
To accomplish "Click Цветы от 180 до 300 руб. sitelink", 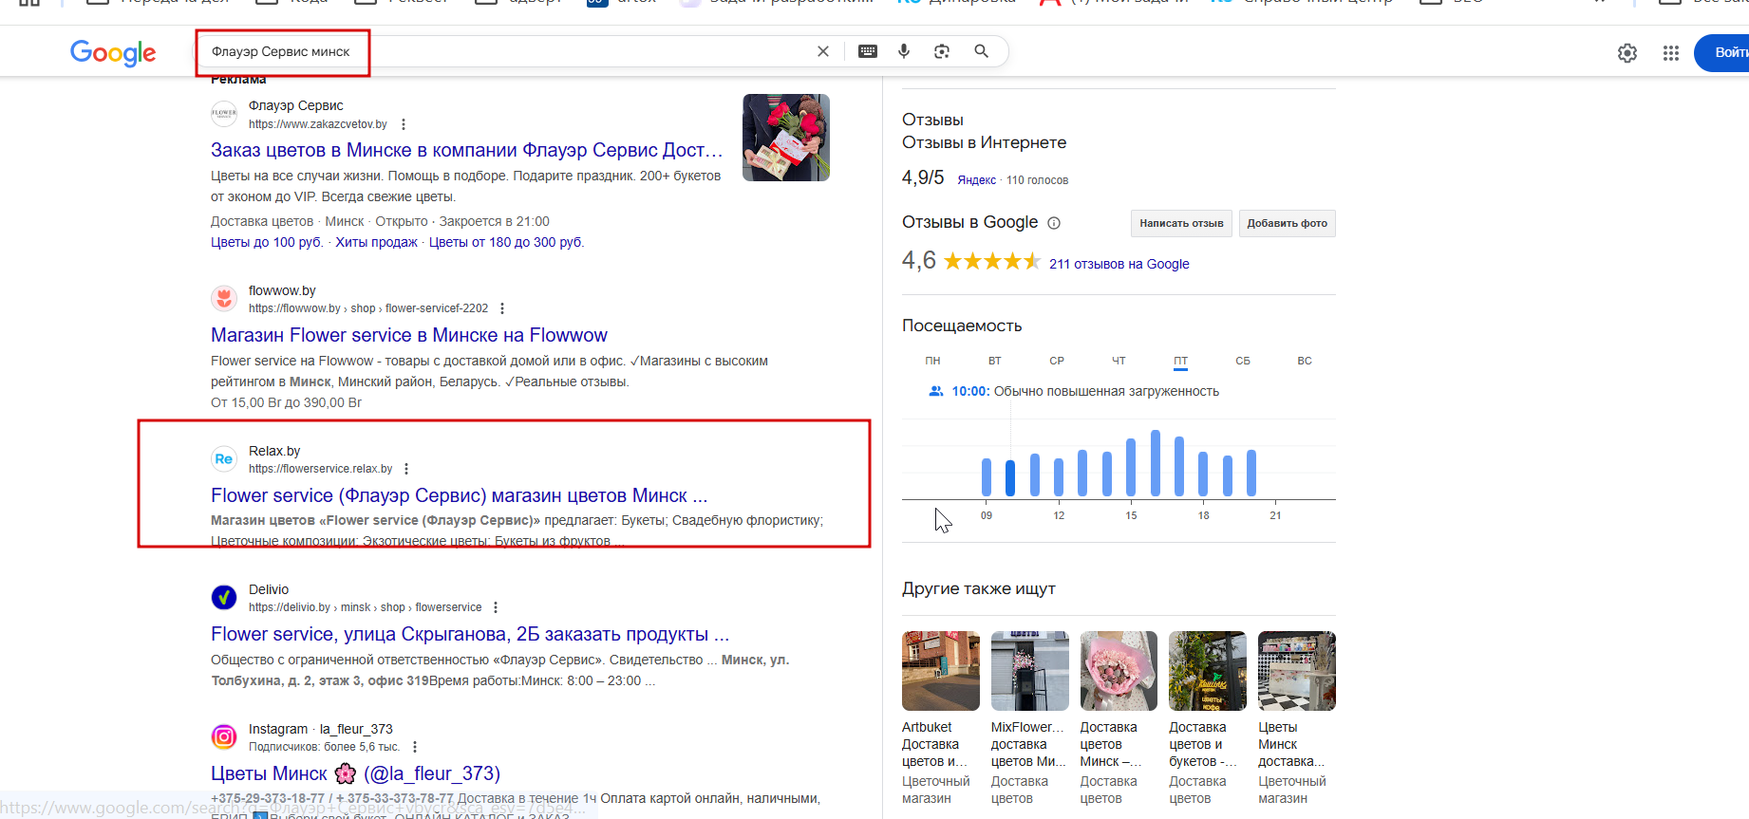I will pyautogui.click(x=506, y=242).
